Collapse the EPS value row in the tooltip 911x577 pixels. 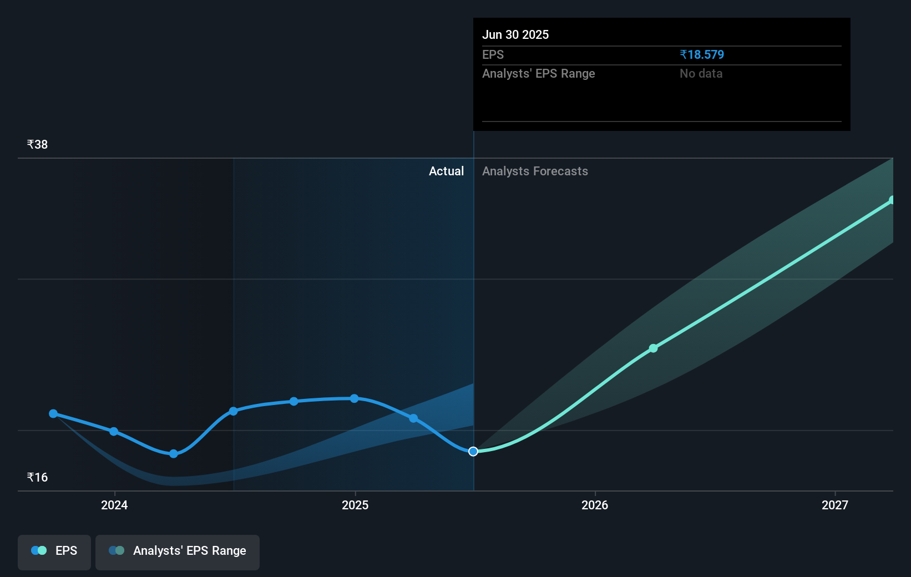coord(493,54)
